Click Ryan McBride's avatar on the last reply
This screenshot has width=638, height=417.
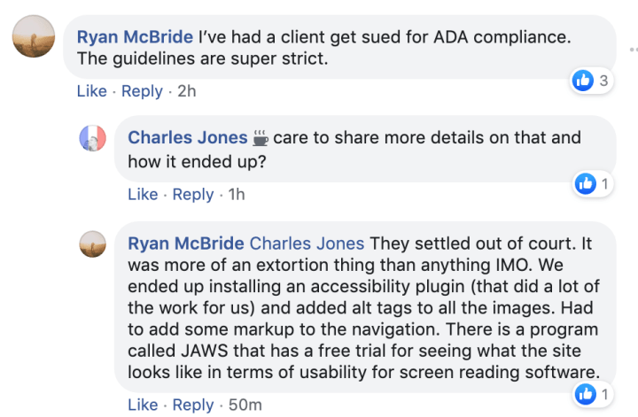[93, 243]
